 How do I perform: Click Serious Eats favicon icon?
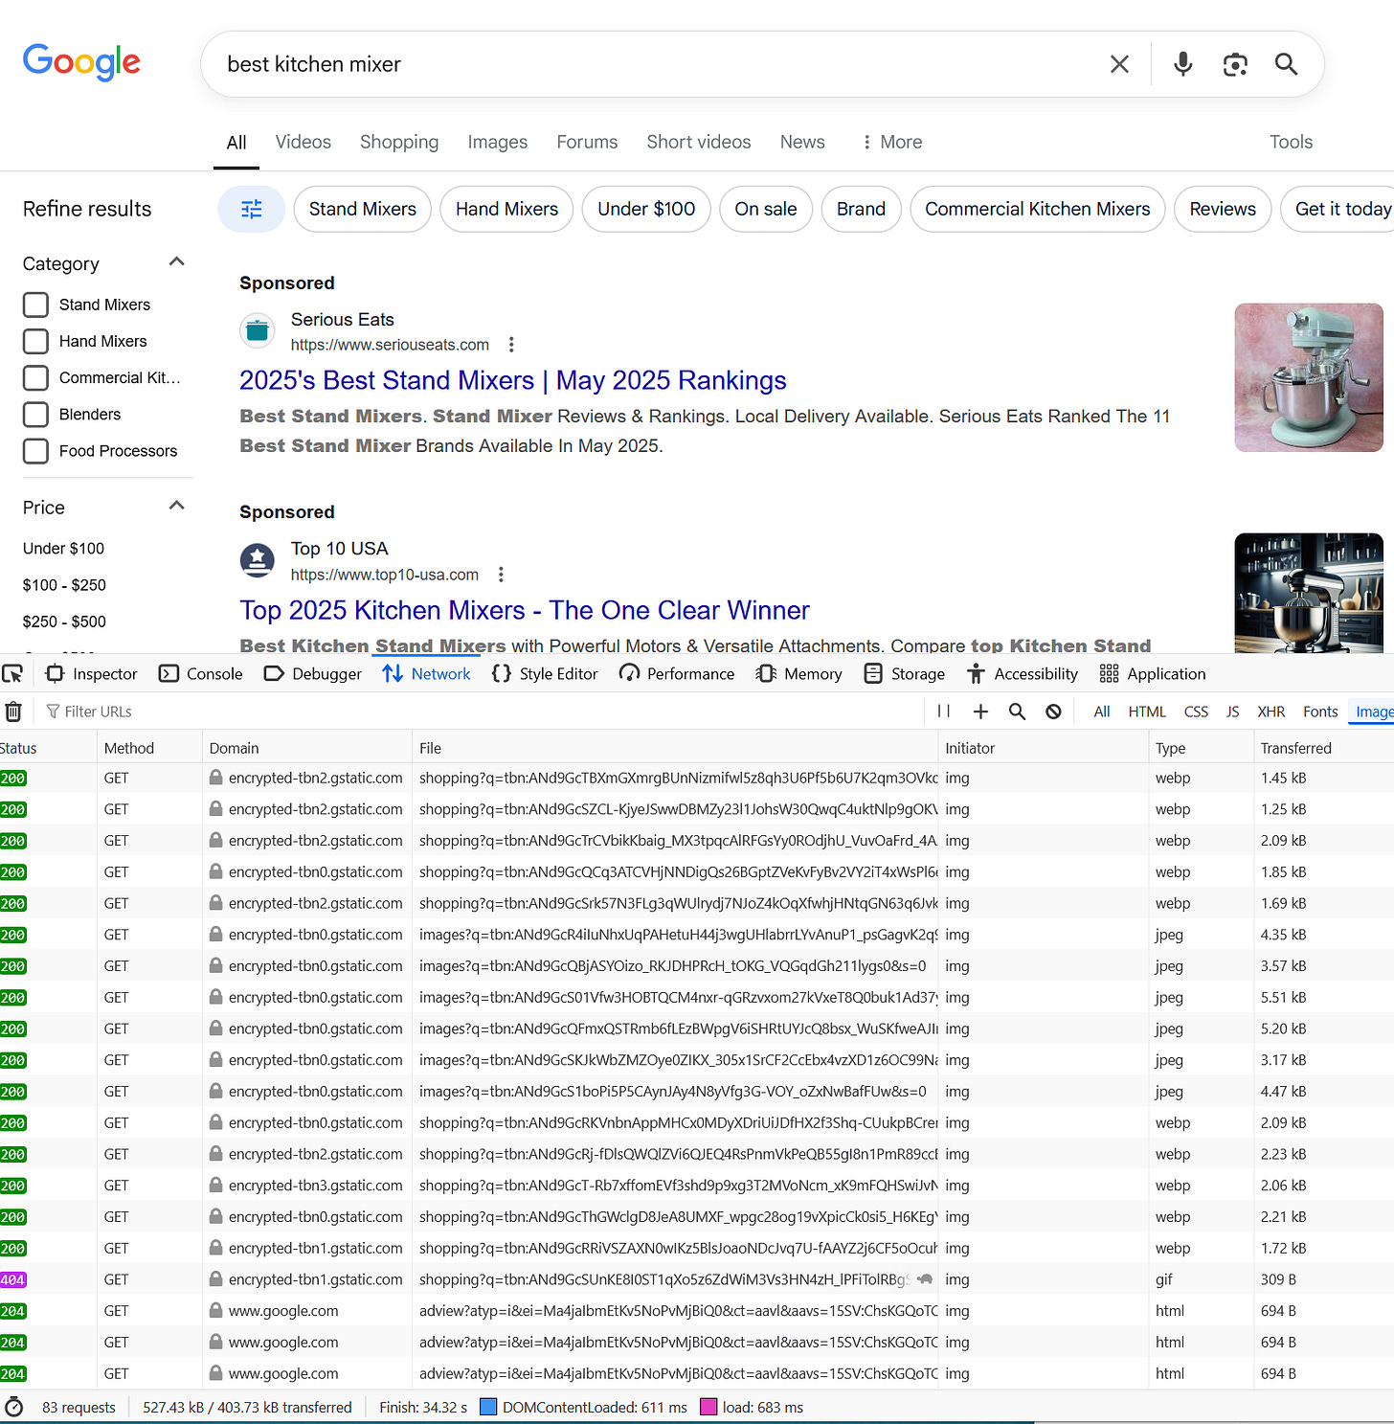pos(257,331)
